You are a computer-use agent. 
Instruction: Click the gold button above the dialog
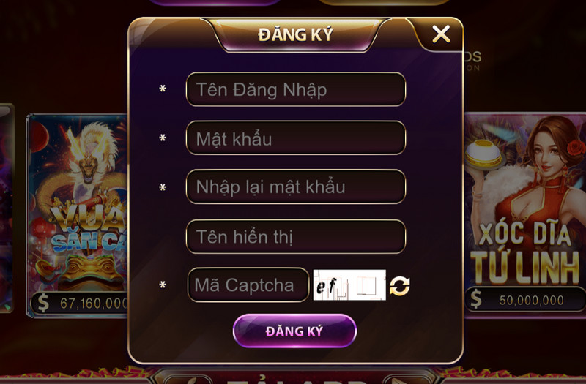click(384, 2)
